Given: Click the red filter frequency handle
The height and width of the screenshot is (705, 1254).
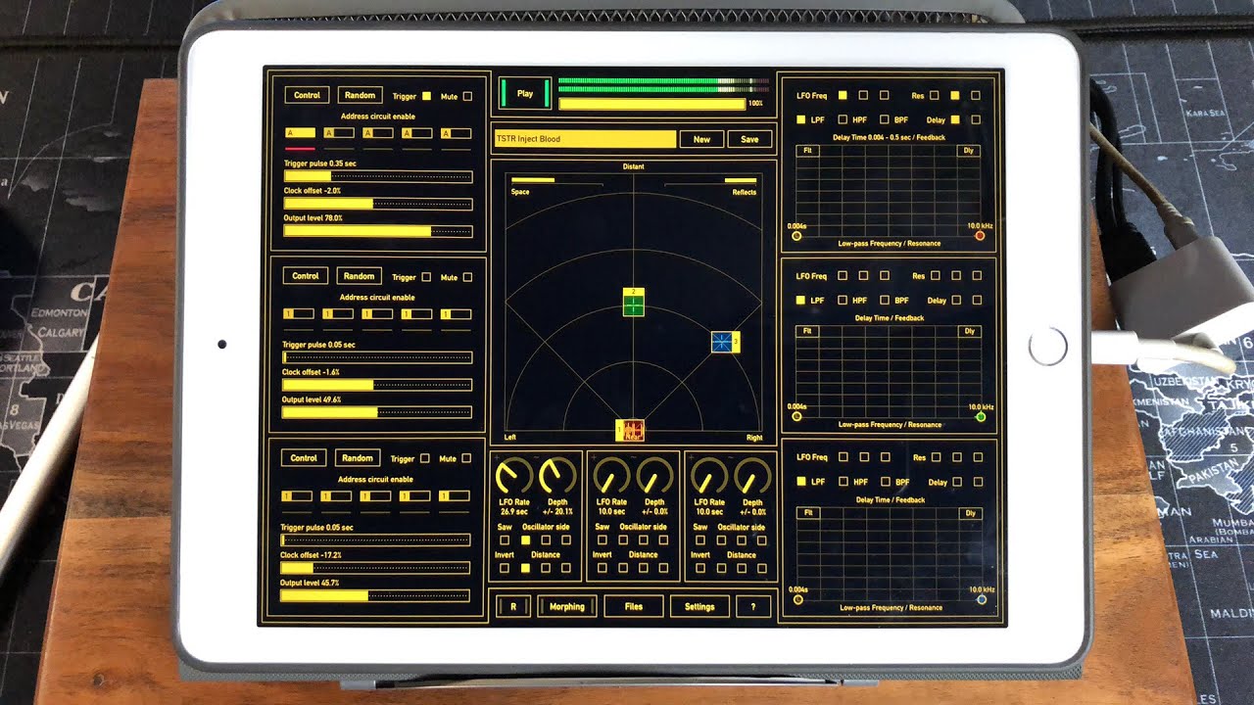Looking at the screenshot, I should click(980, 236).
